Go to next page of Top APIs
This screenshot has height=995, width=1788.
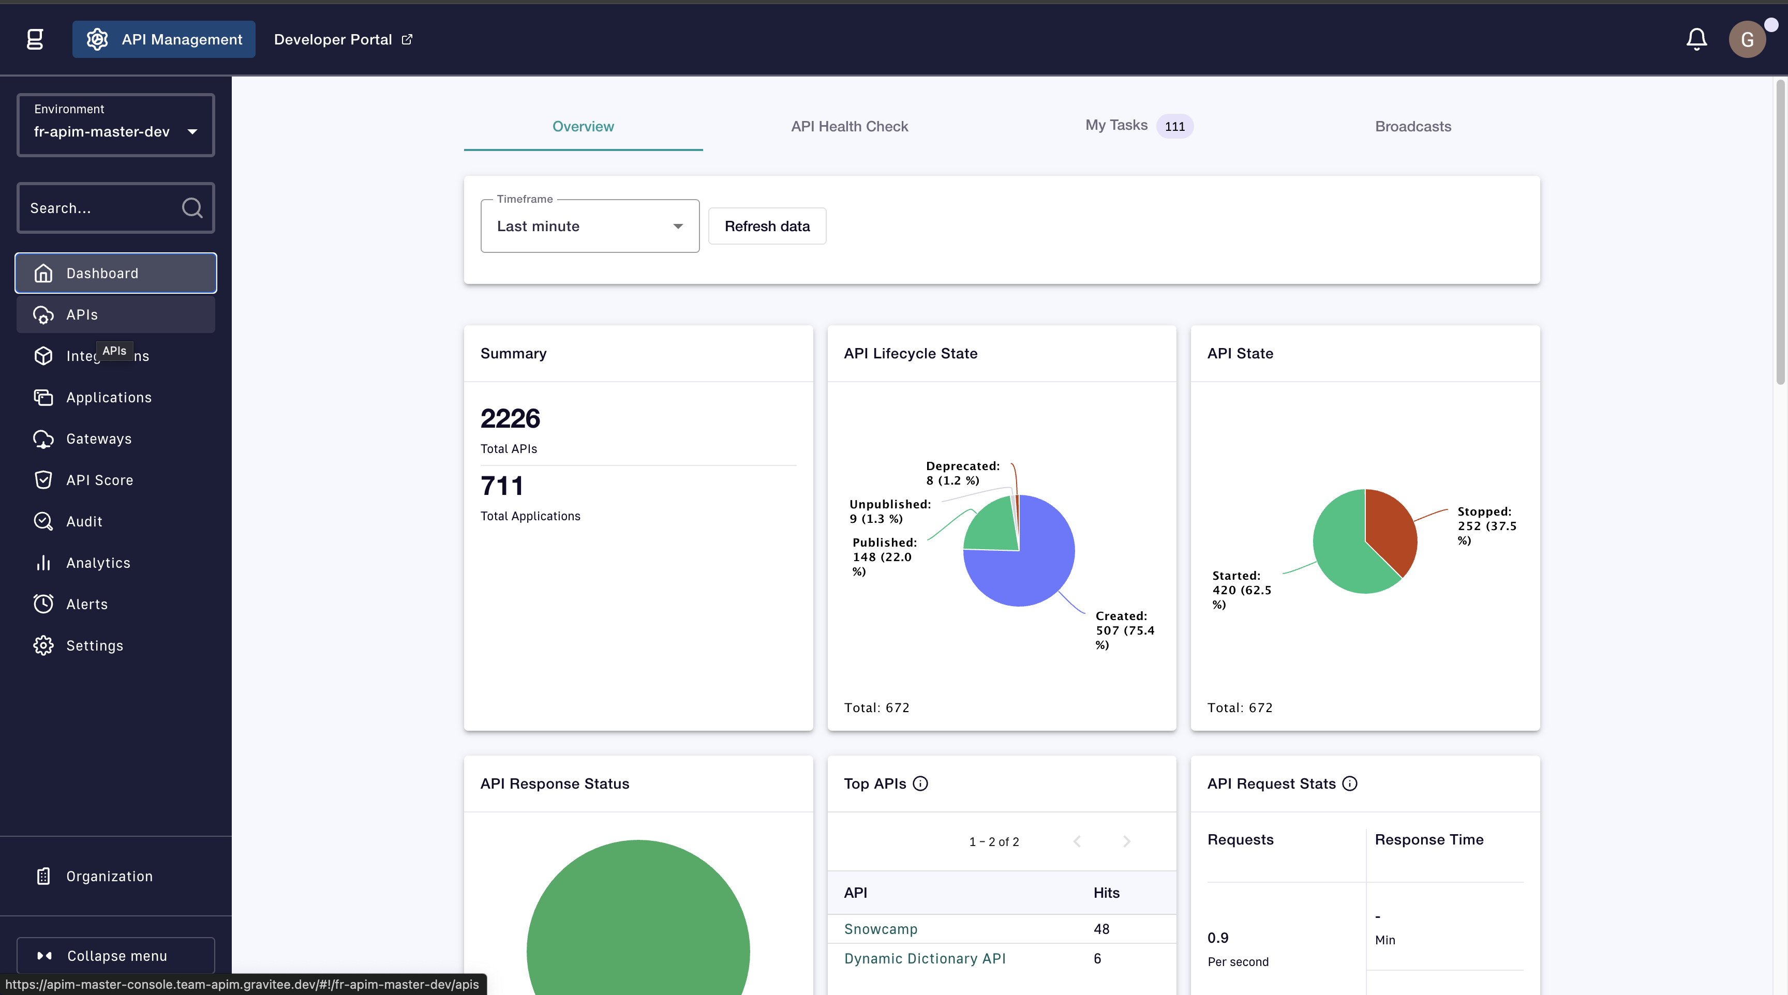click(1126, 841)
